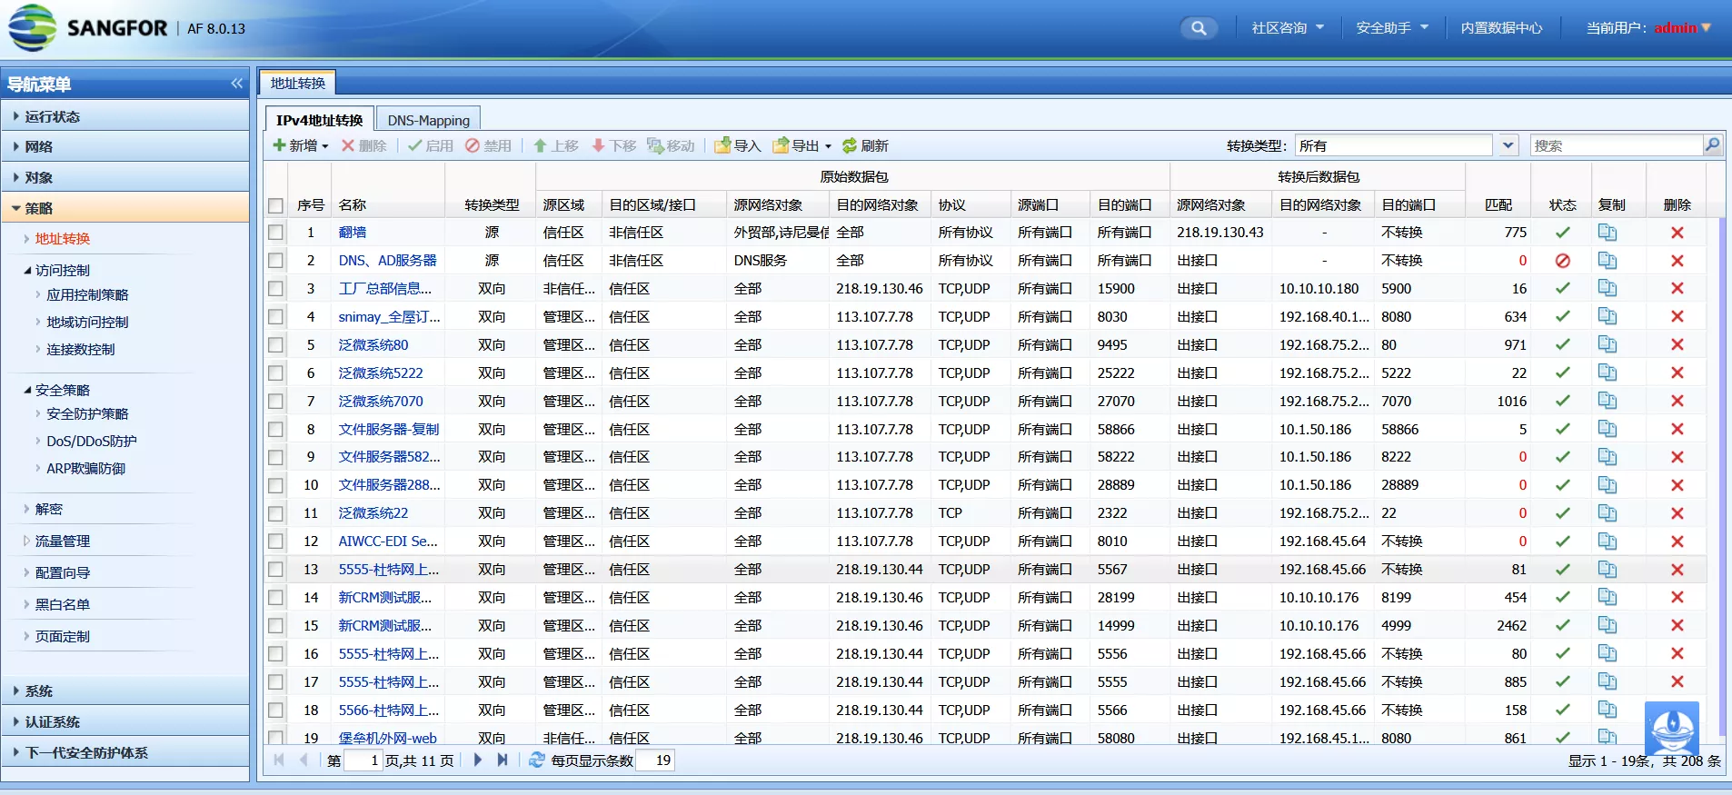Click the copy icon for rule 3
This screenshot has width=1732, height=795.
[1607, 289]
